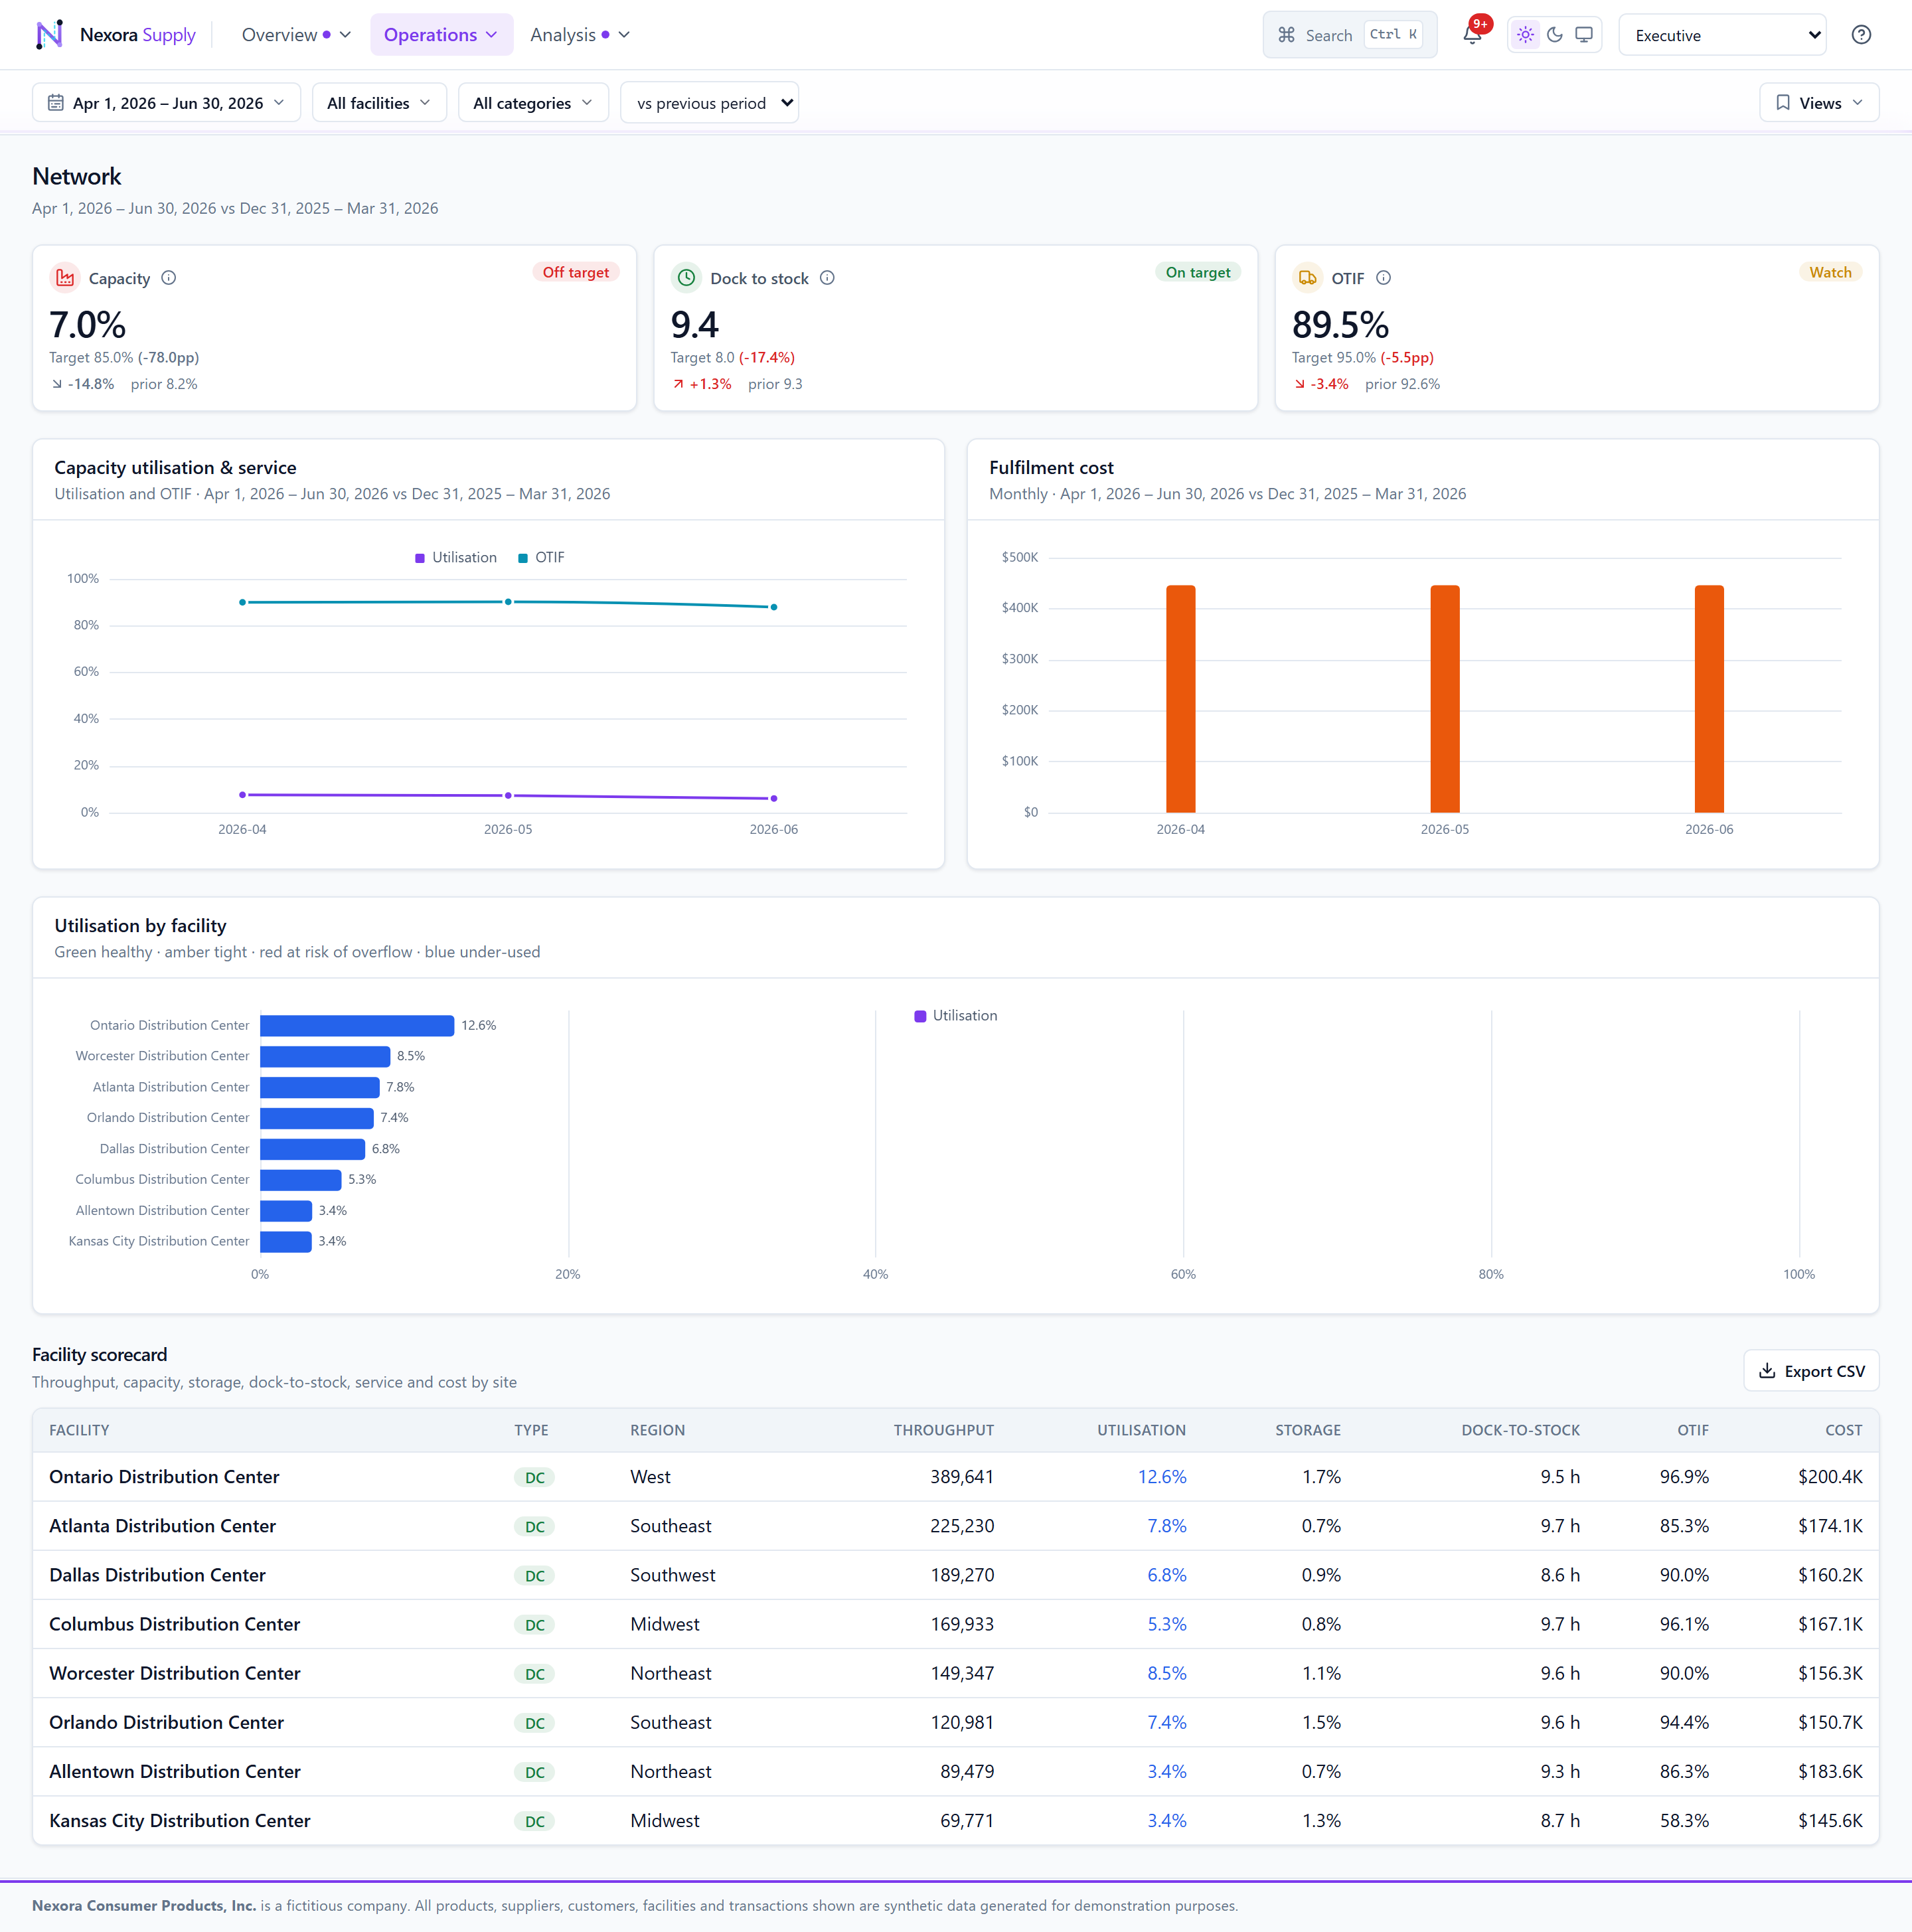1912x1932 pixels.
Task: Toggle the OTIF series in chart legend
Action: coord(541,558)
